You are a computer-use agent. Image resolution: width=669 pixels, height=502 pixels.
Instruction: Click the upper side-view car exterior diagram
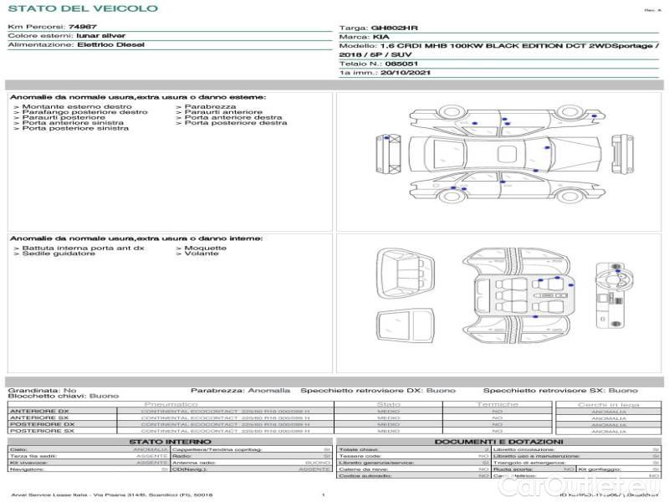click(508, 120)
